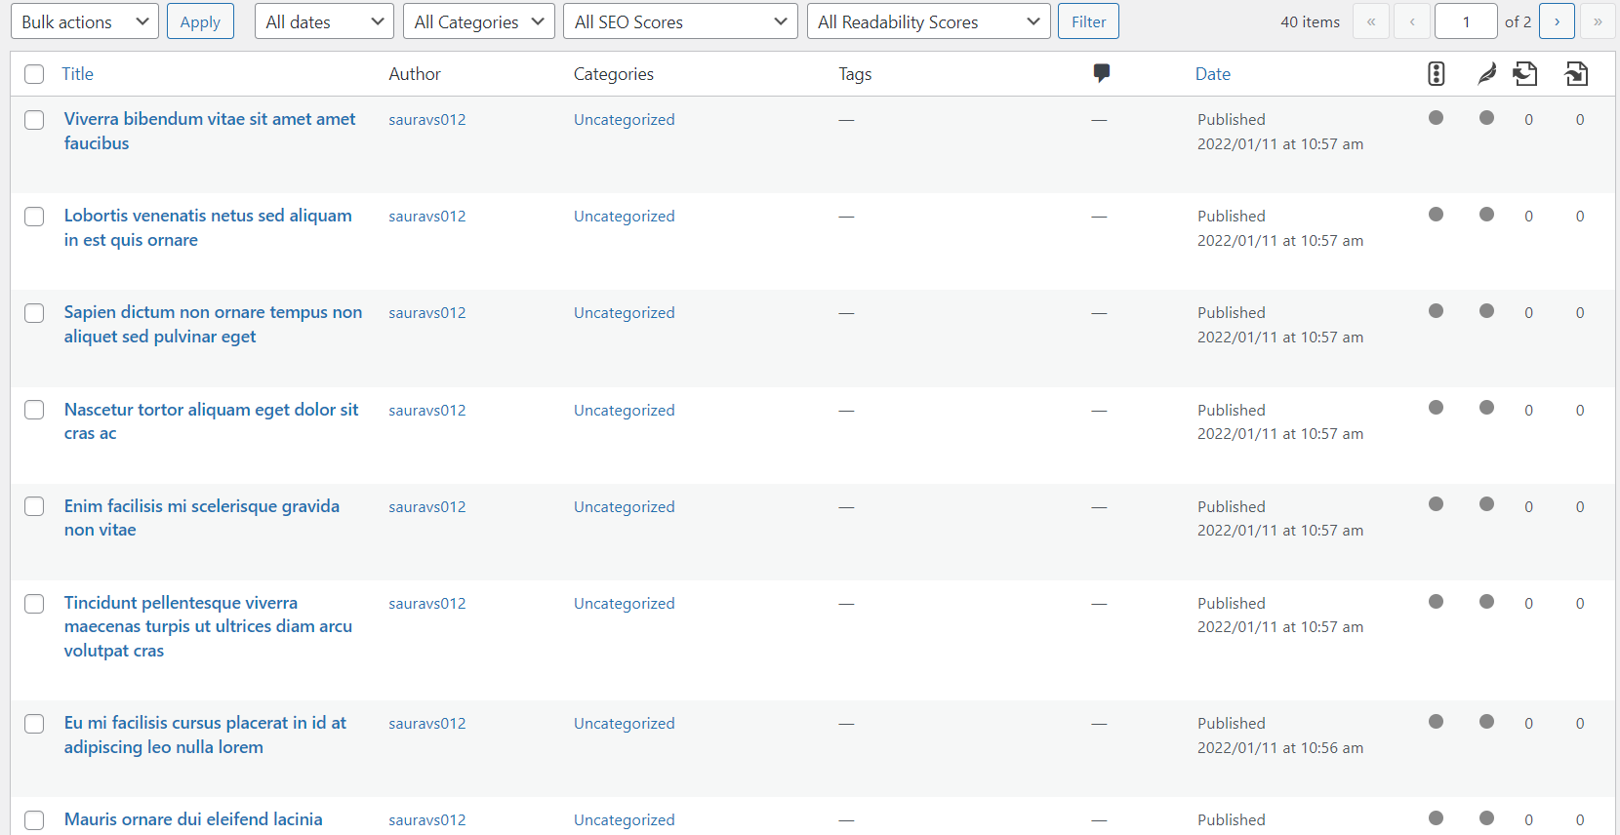Check the Lobortis venenatis post checkbox
Screen dimensions: 1620x835
click(x=34, y=217)
